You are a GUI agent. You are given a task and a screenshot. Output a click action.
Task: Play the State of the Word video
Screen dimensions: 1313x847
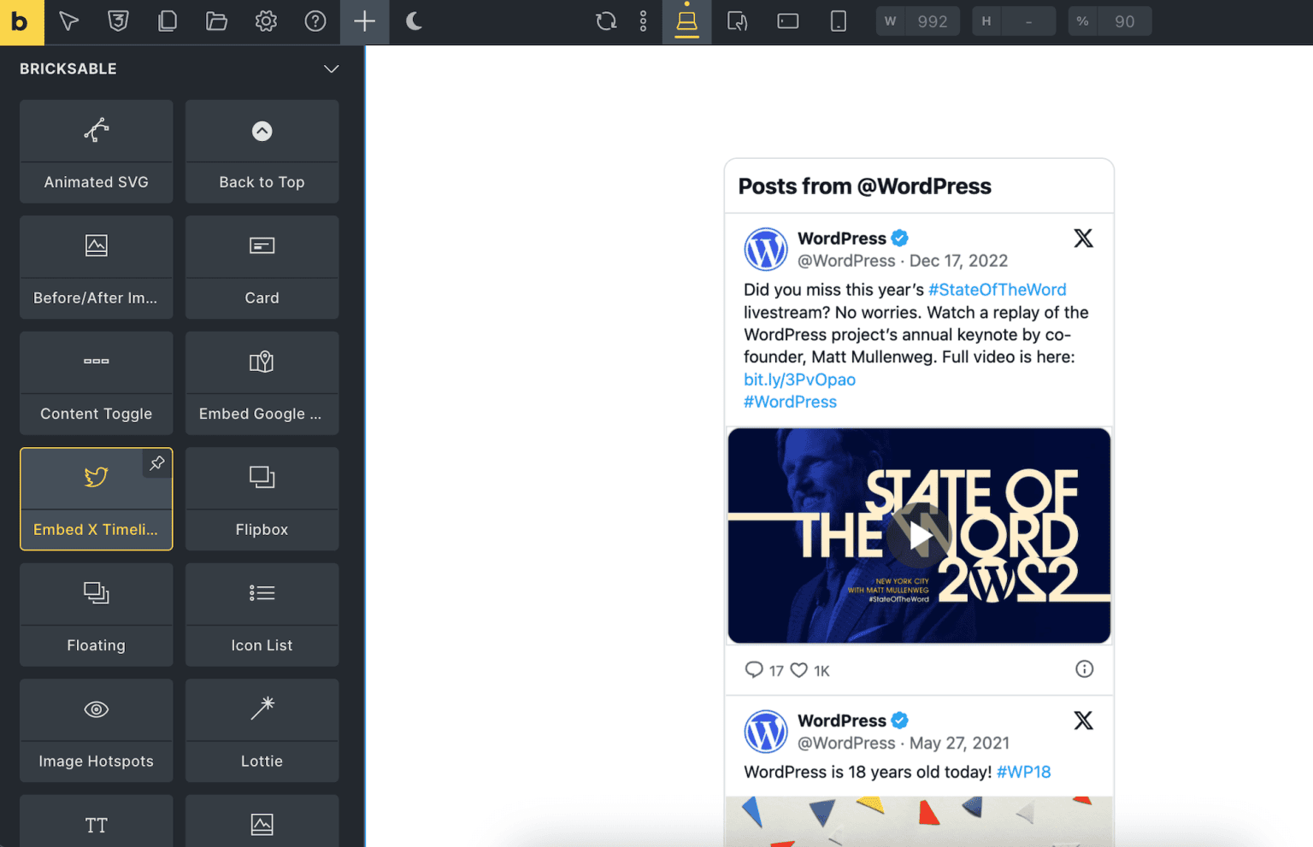(919, 536)
